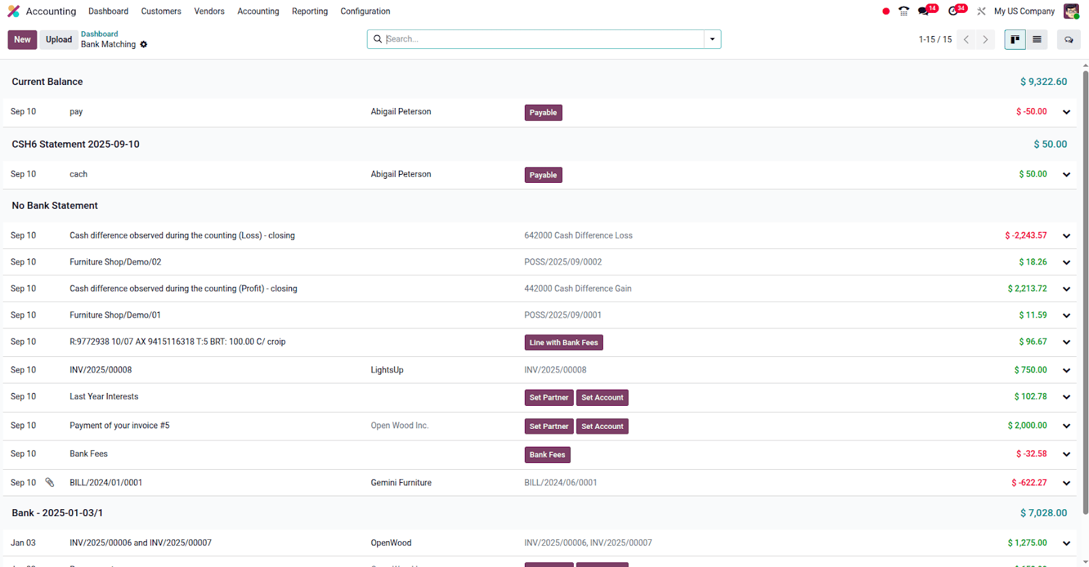Click the red recording indicator dot

pyautogui.click(x=885, y=11)
